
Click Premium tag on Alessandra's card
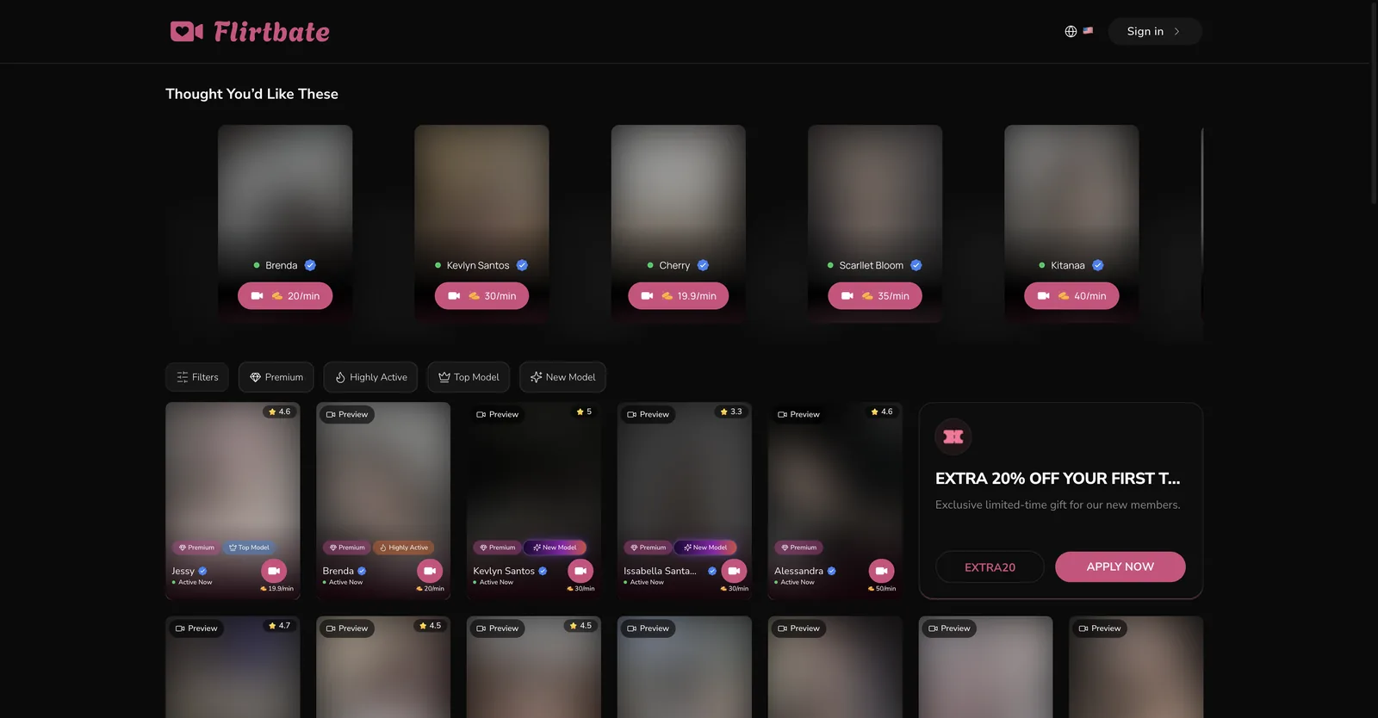(798, 548)
